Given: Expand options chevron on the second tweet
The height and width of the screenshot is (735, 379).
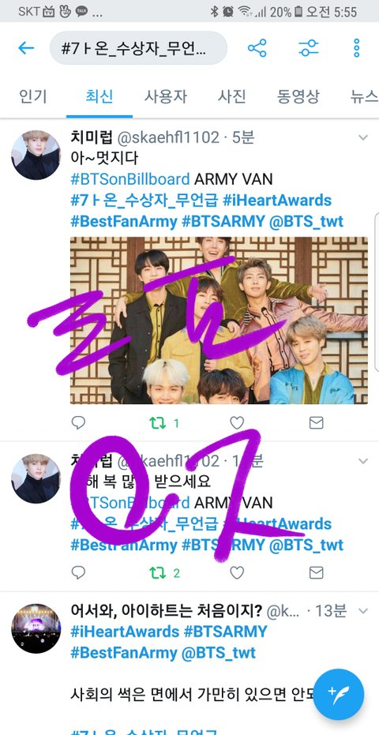Looking at the screenshot, I should 363,461.
